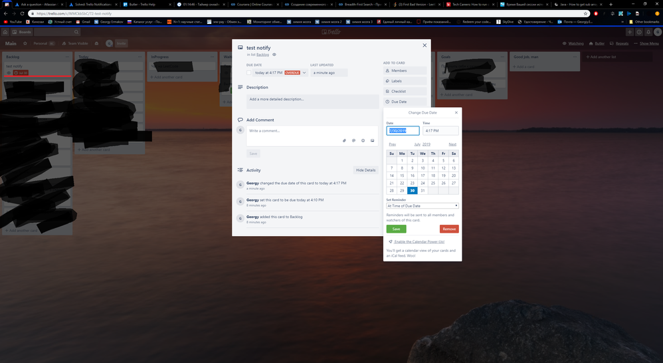
Task: Open the Boards menu in Trello header
Action: (x=21, y=32)
